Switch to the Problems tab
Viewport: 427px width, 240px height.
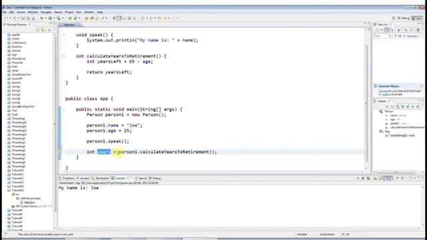point(67,178)
